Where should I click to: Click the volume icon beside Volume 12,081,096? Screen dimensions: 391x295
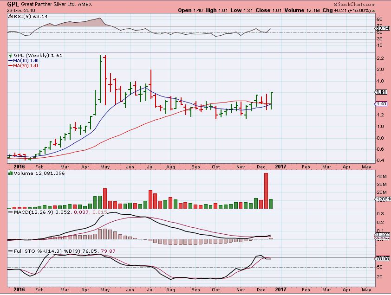11,173
